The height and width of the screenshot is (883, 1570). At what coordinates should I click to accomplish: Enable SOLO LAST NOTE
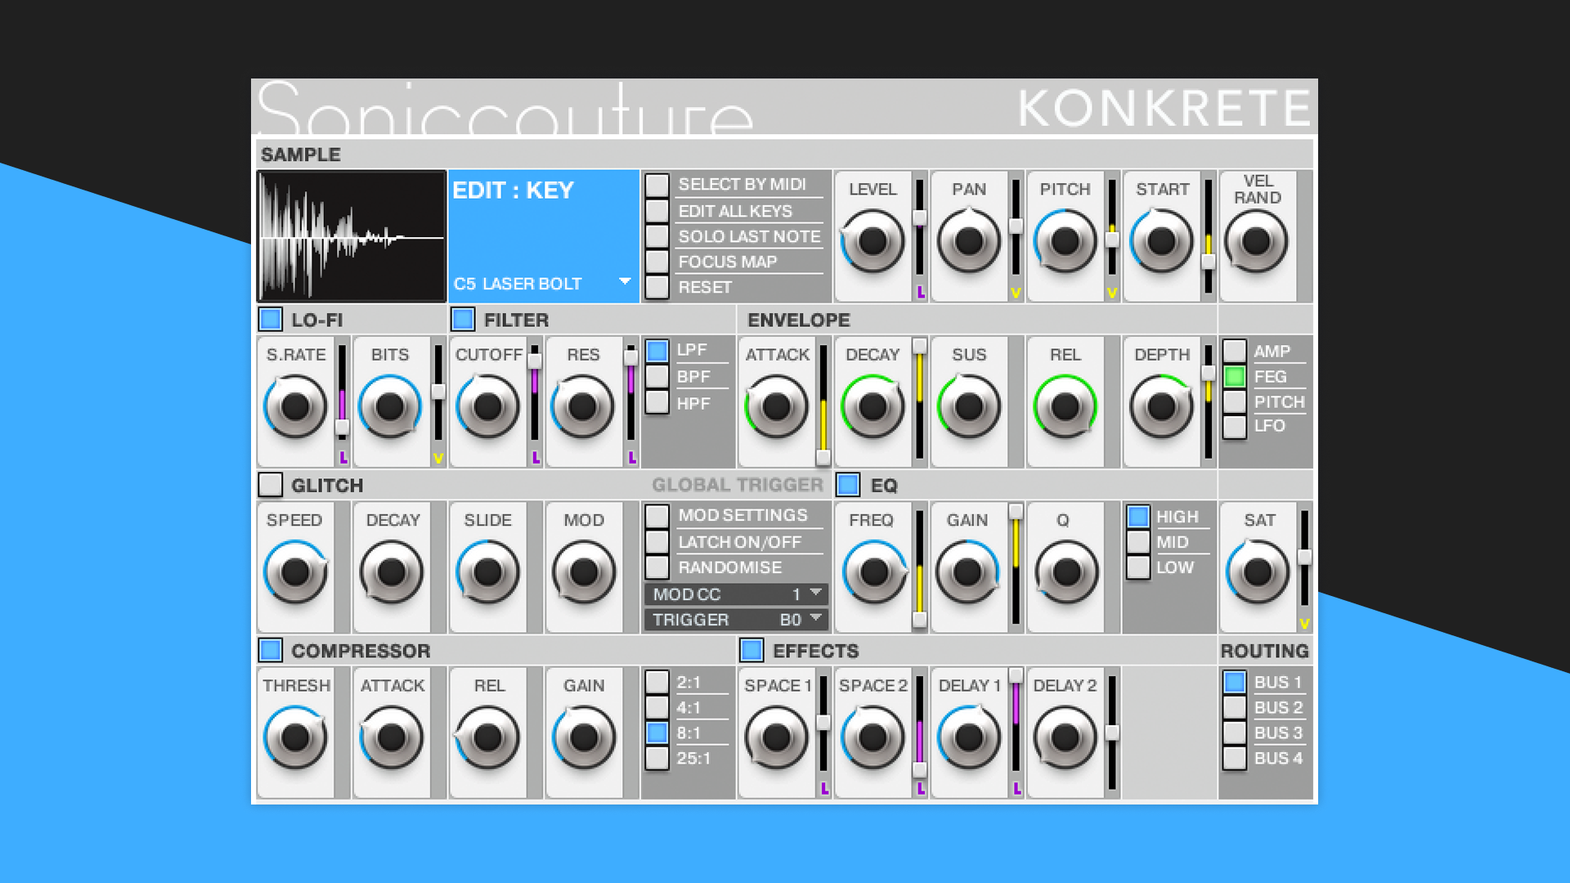tap(656, 236)
